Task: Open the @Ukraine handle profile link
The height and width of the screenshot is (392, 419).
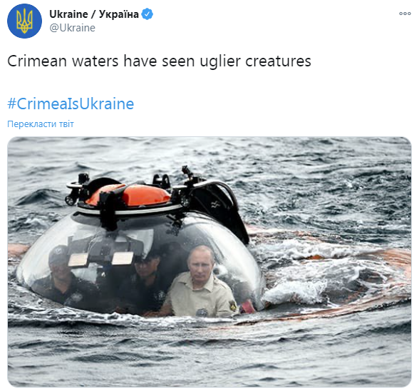Action: pyautogui.click(x=73, y=28)
